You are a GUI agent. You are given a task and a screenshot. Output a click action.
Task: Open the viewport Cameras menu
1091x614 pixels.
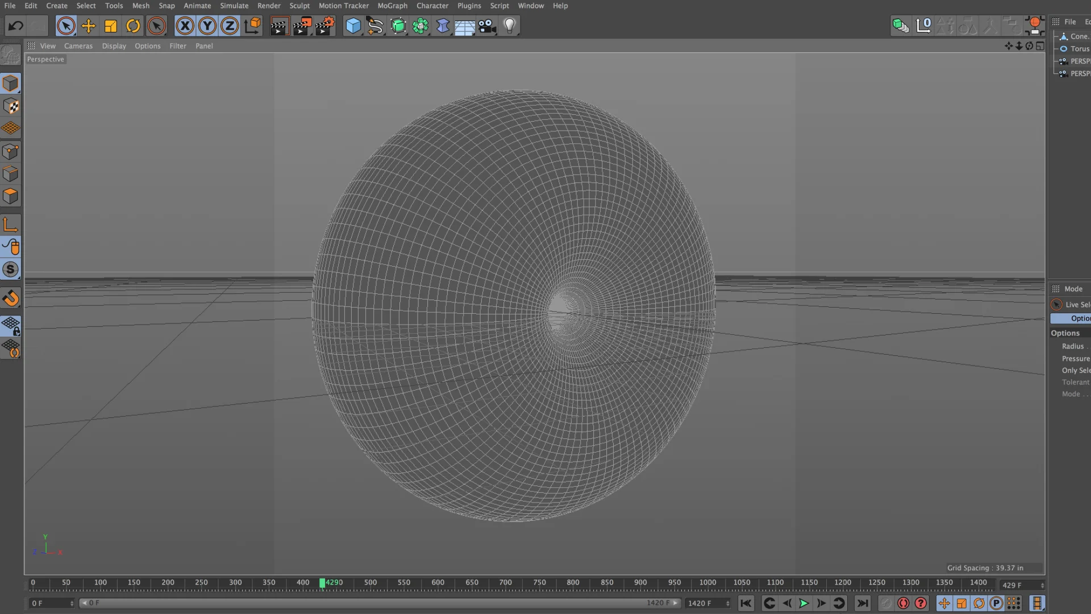click(x=78, y=46)
